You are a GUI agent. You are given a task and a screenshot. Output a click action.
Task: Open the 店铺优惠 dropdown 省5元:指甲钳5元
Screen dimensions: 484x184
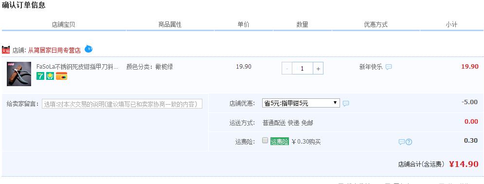301,103
